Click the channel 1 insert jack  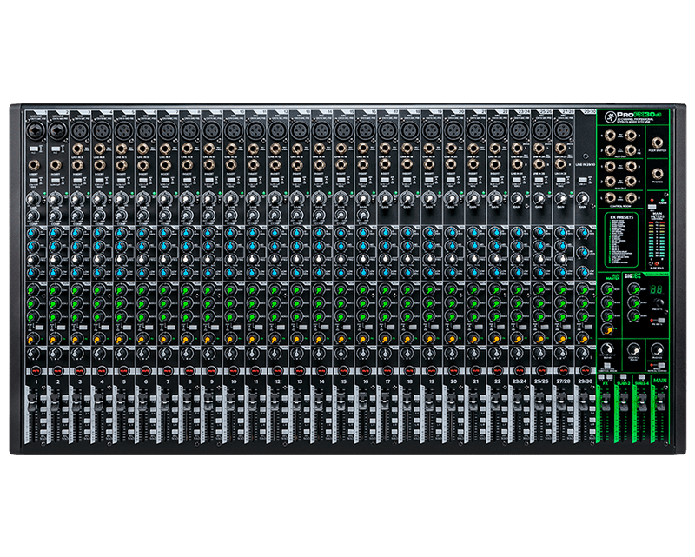34,165
